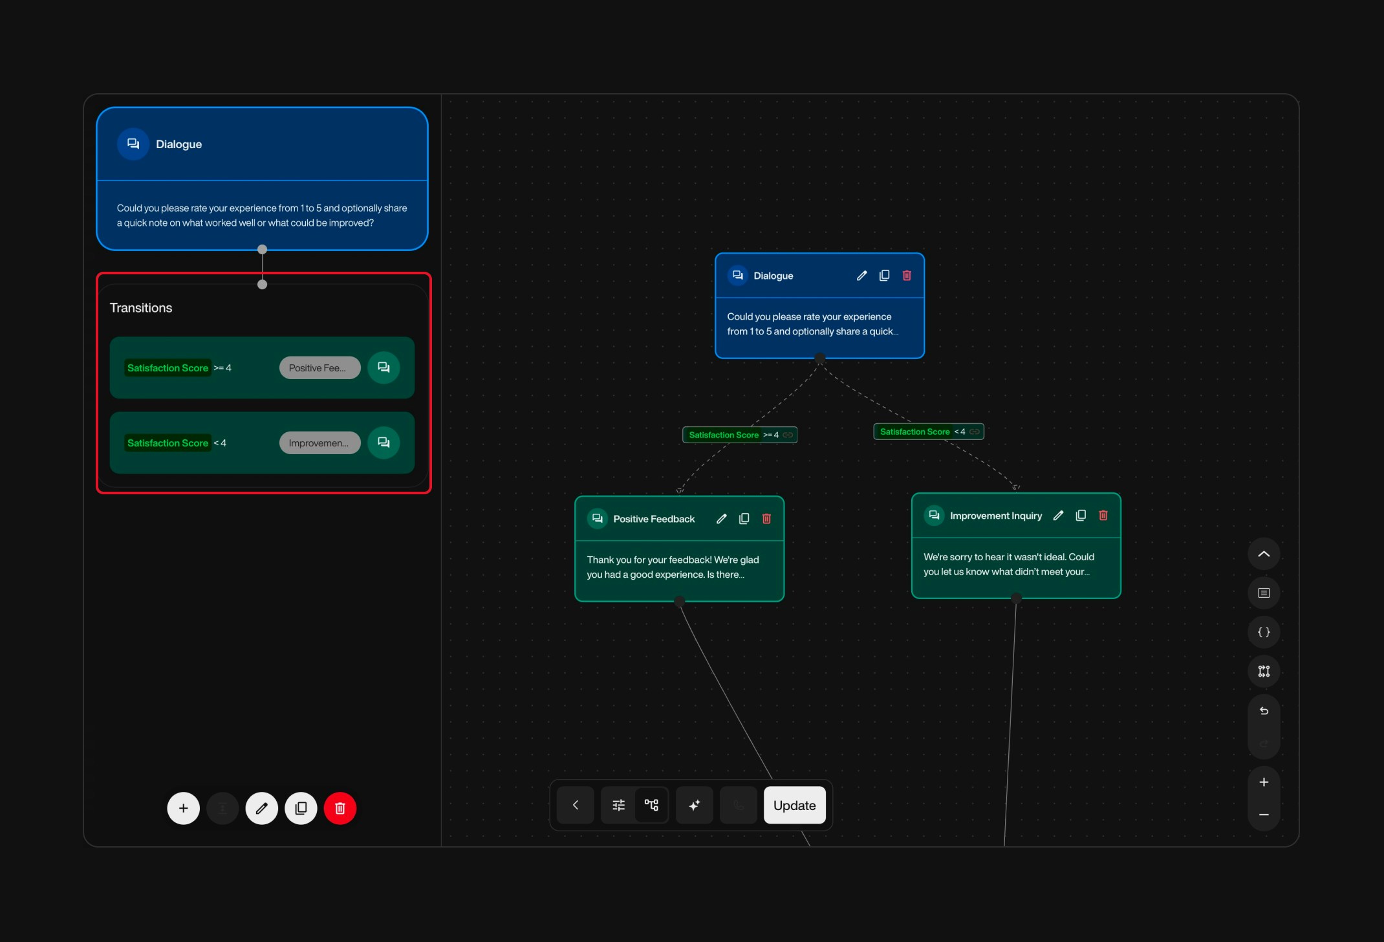The height and width of the screenshot is (942, 1384).
Task: Zoom in using the plus control on right sidebar
Action: click(x=1264, y=781)
